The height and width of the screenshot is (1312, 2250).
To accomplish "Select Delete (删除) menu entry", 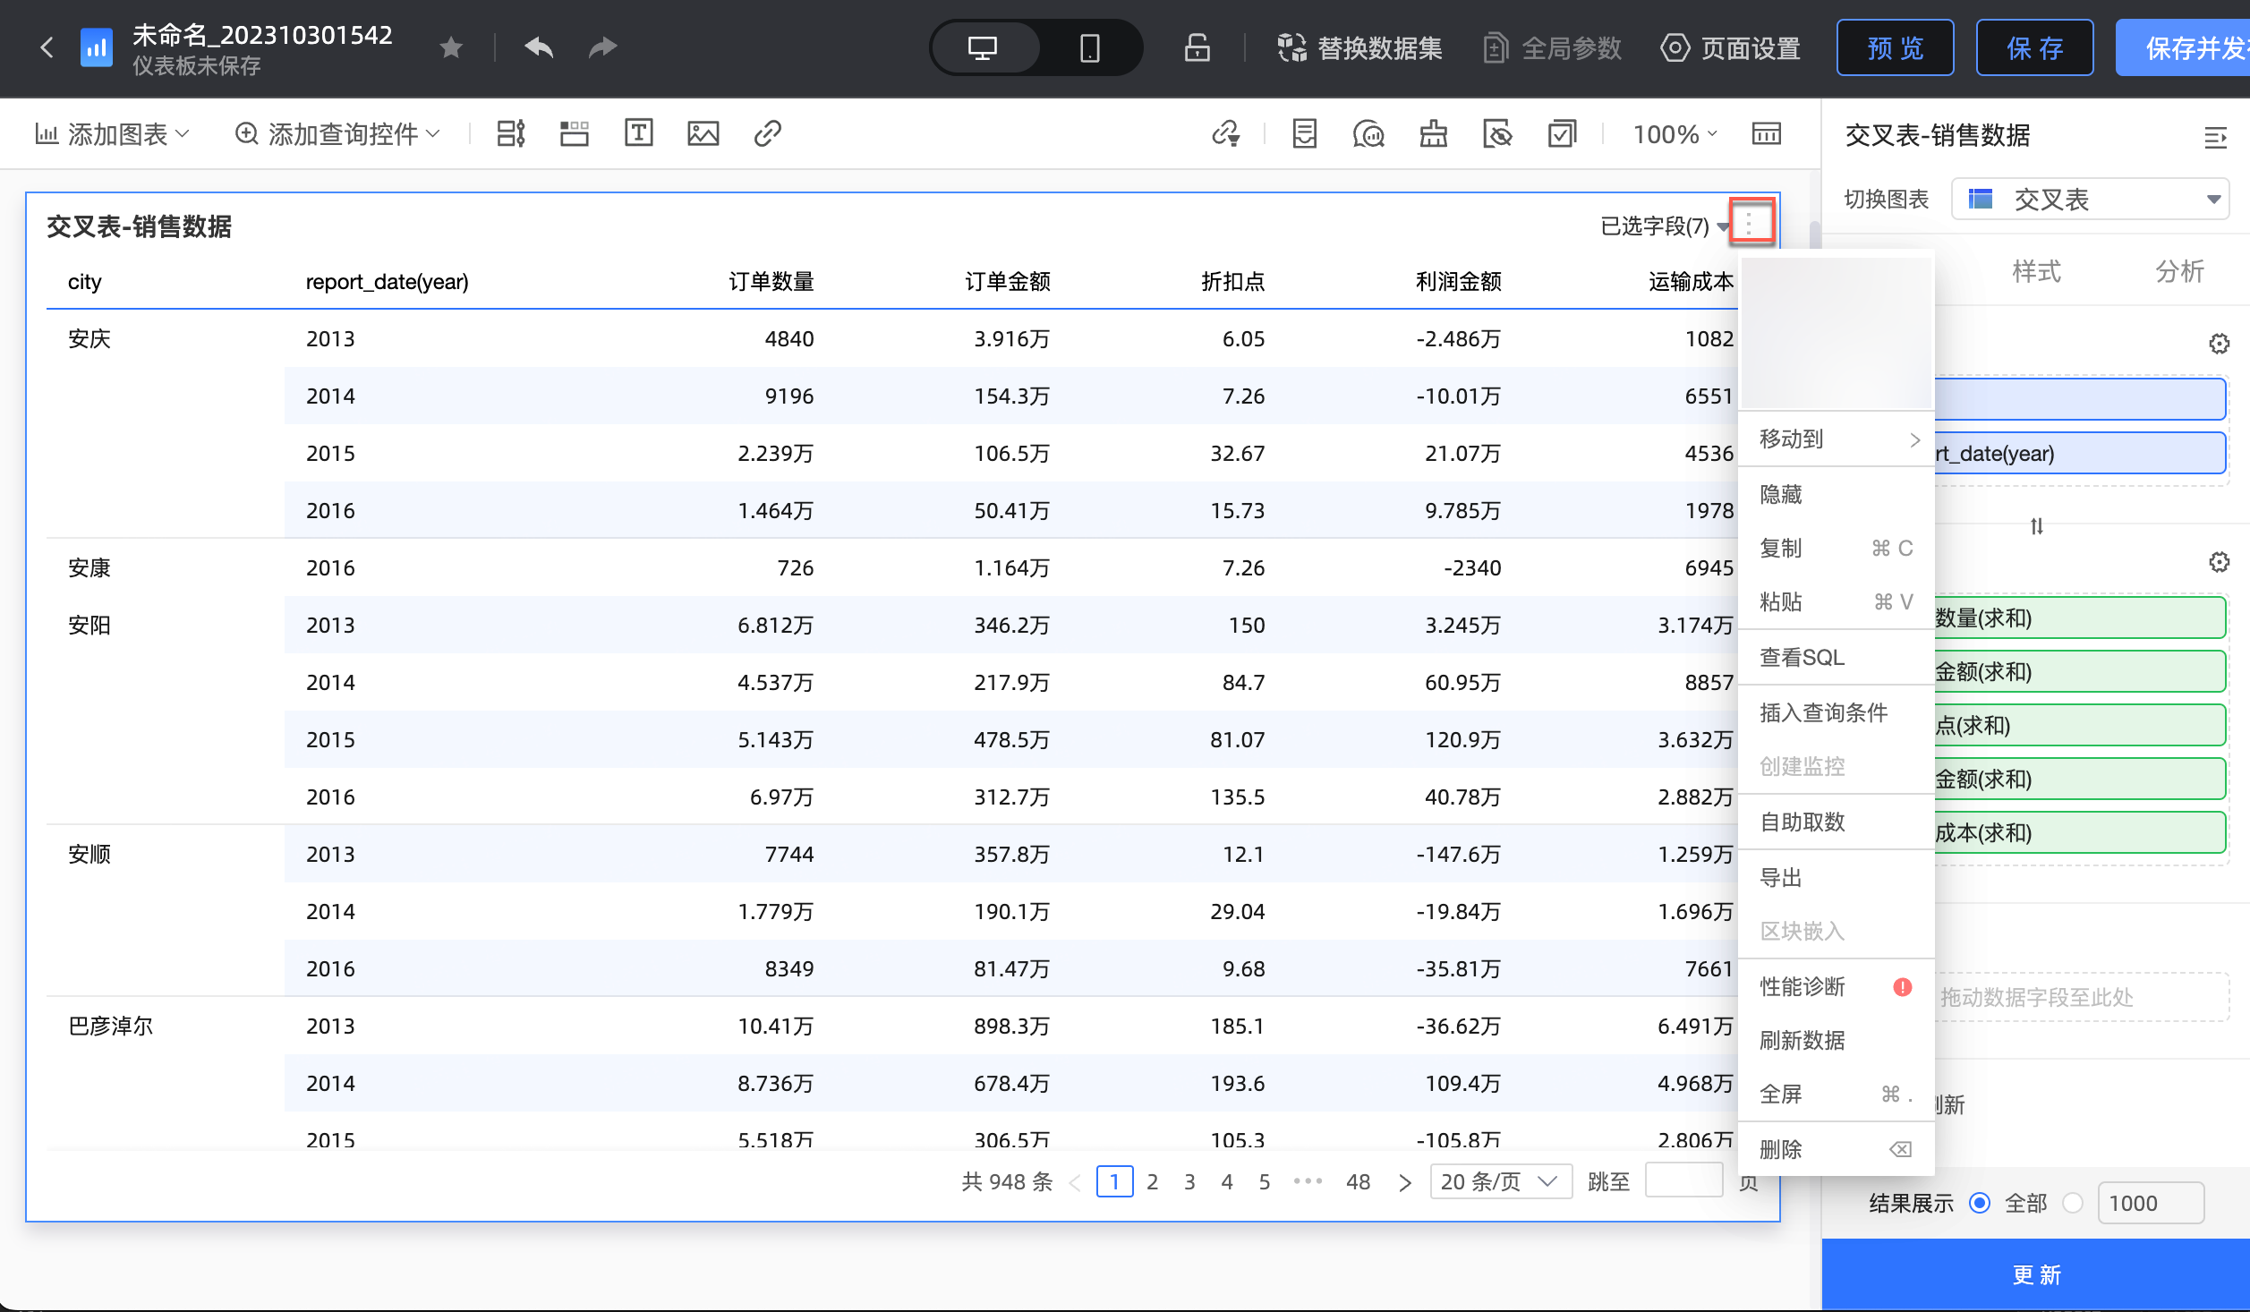I will coord(1837,1150).
